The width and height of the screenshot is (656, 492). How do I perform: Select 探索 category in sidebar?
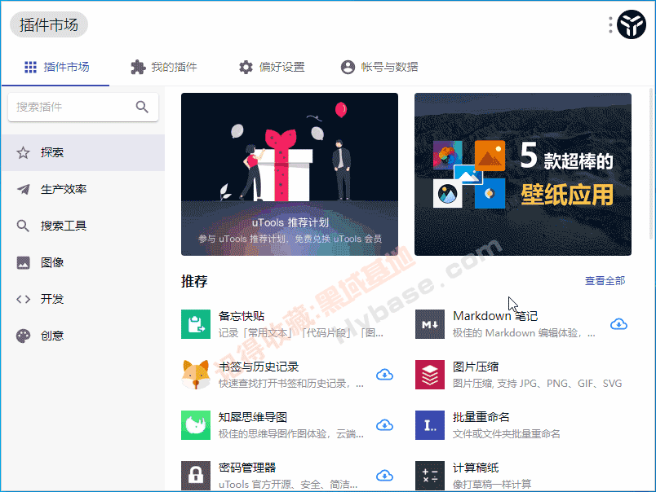click(x=83, y=152)
